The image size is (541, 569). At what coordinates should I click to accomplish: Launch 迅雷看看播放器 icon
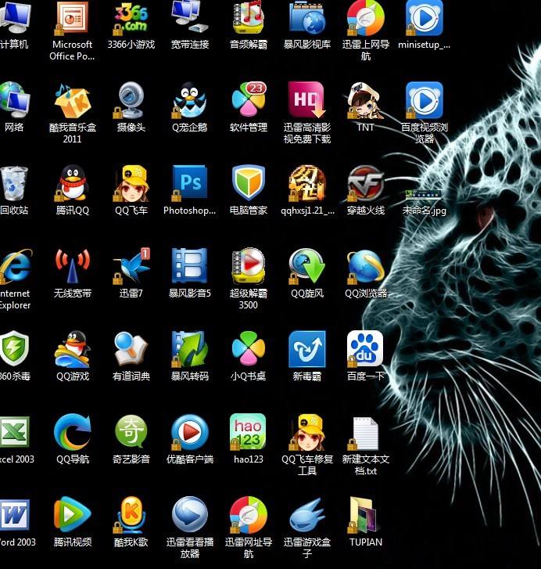189,514
